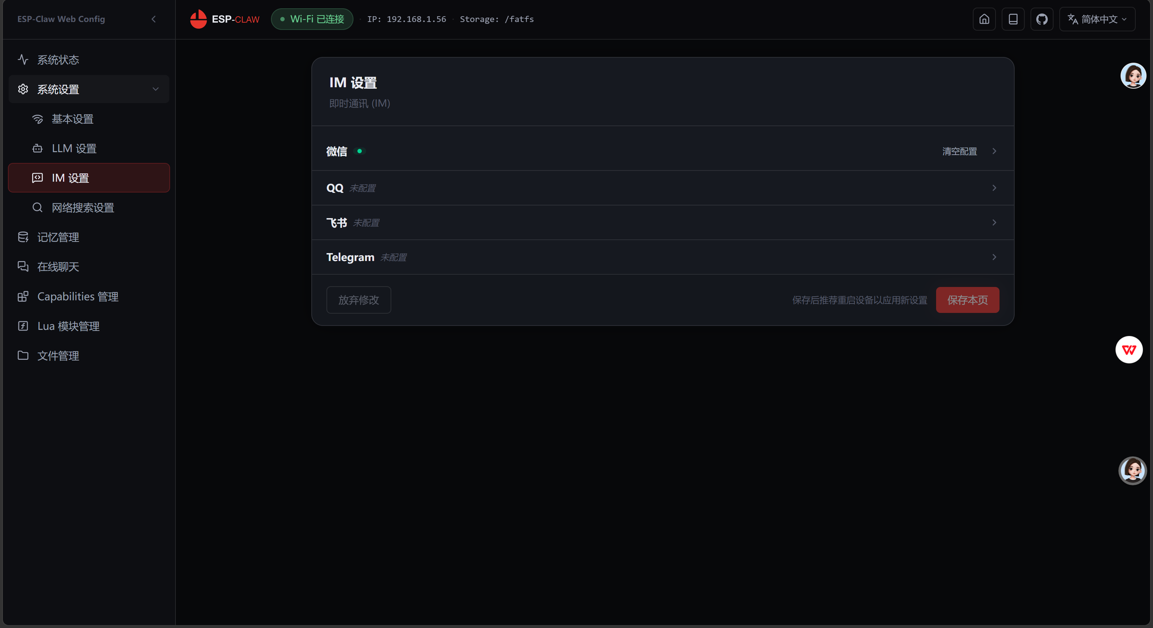Click the Wi-Fi icon for 基本设置

click(x=37, y=119)
